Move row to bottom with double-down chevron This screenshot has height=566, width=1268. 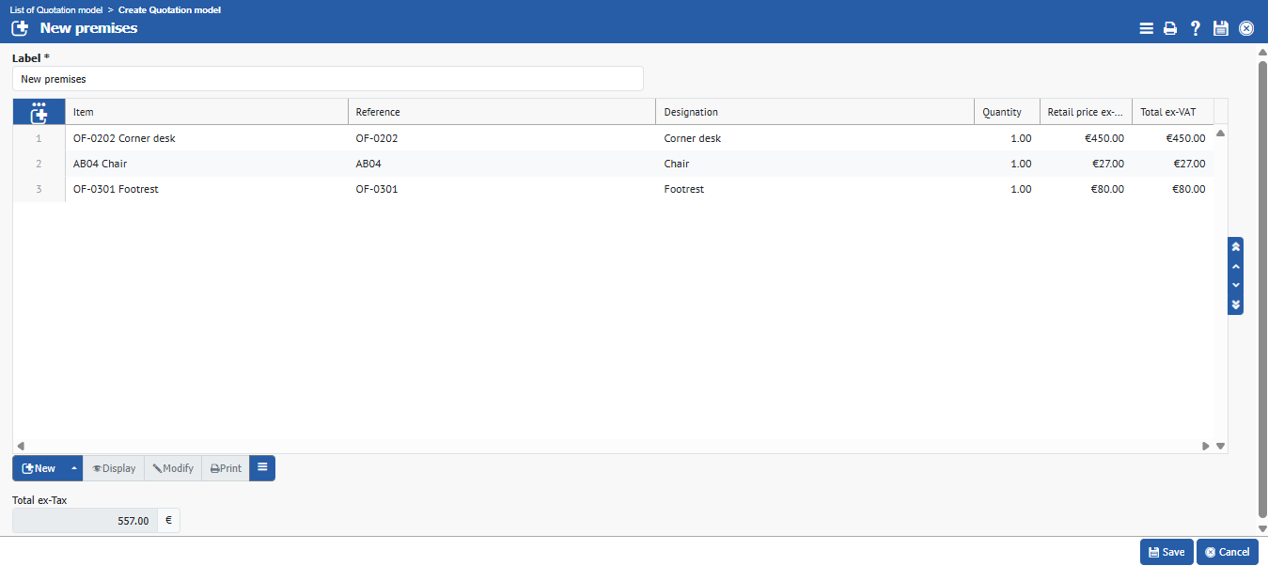pyautogui.click(x=1236, y=305)
